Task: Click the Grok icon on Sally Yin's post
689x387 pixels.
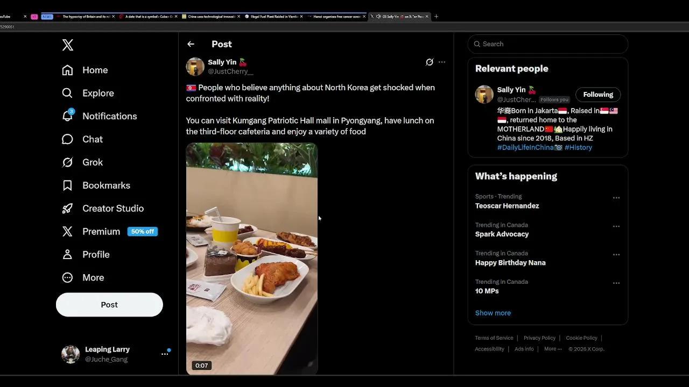Action: click(430, 62)
